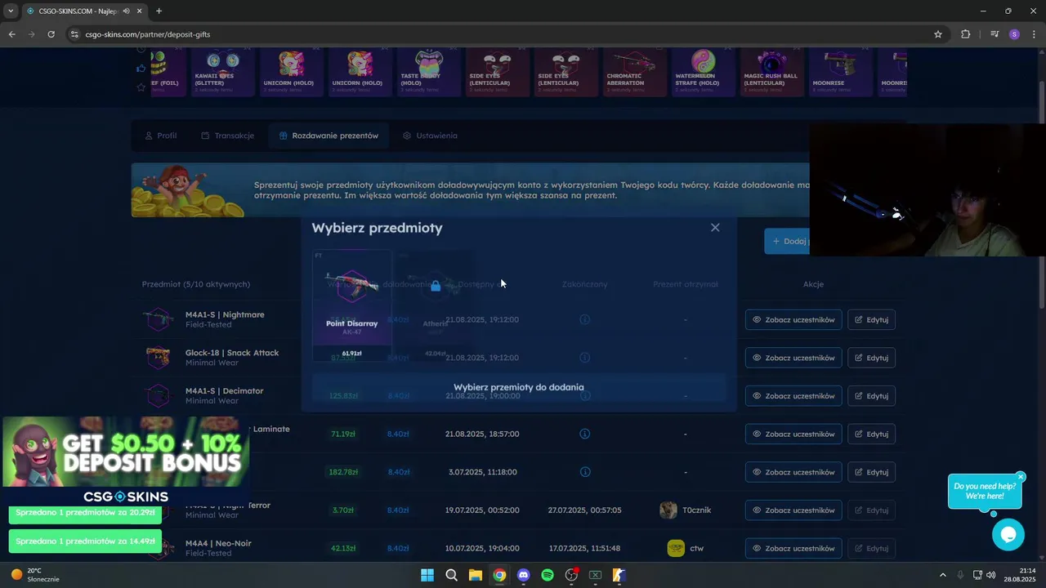The height and width of the screenshot is (588, 1046).
Task: Dismiss the 'Do you need help?' popup
Action: 1021,477
